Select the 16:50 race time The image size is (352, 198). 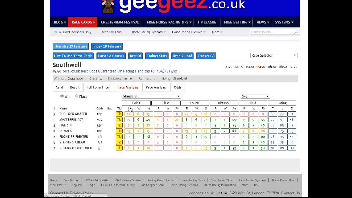point(283,67)
